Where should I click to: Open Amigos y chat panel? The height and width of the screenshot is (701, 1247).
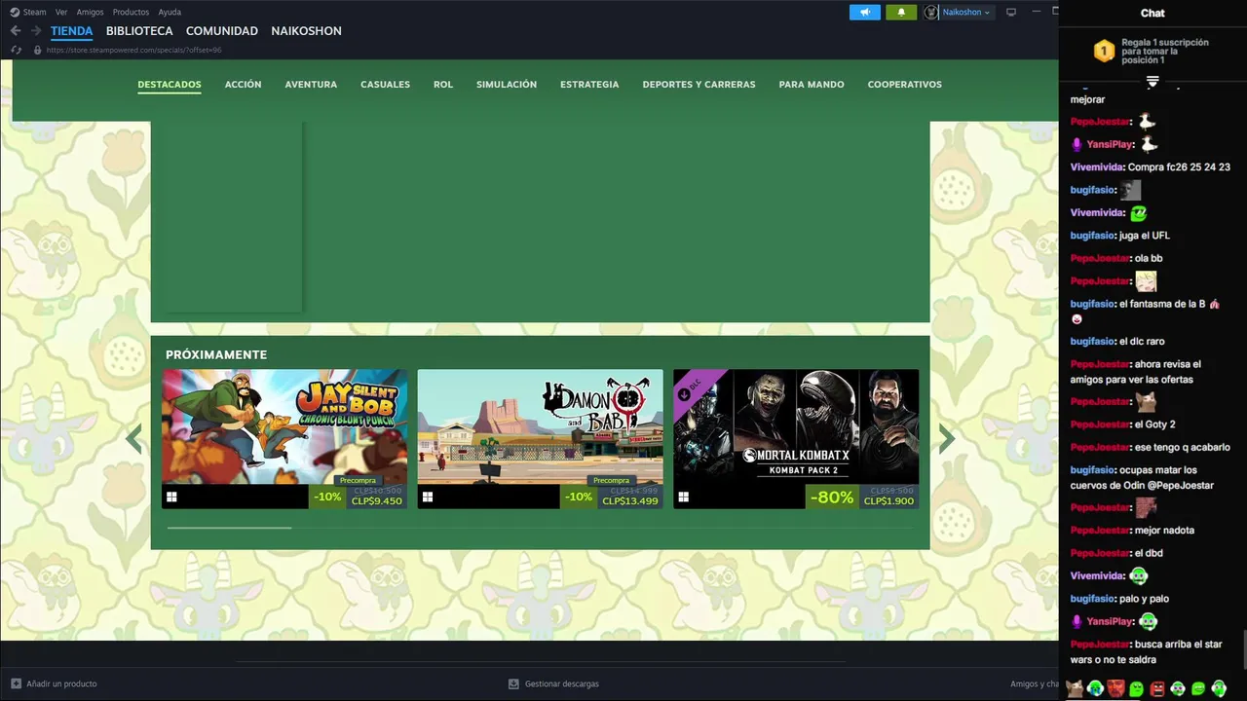[x=1034, y=683]
